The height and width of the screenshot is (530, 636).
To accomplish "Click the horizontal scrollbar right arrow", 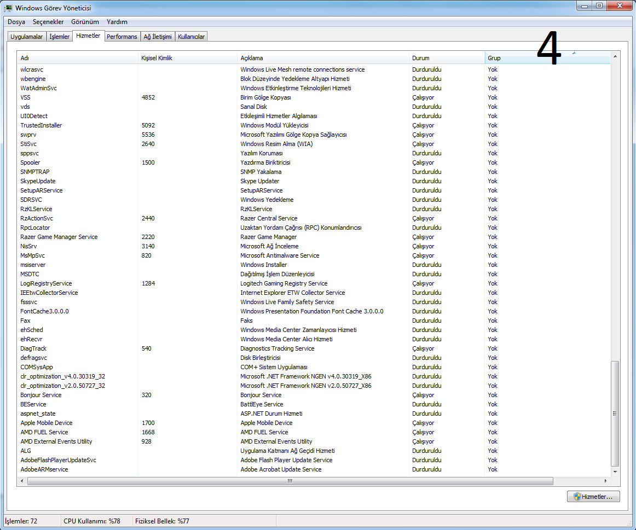I will [605, 481].
